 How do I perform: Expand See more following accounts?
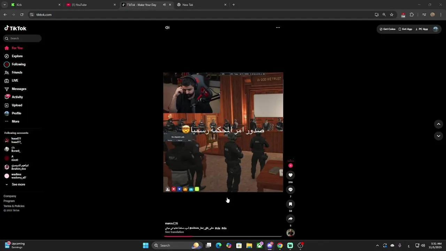(15, 184)
